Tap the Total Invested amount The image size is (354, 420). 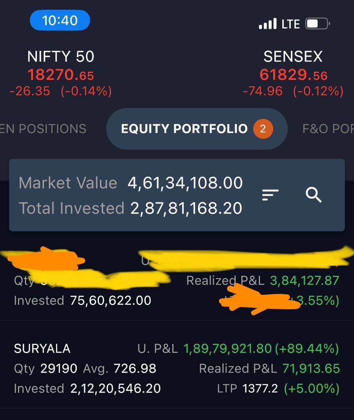pos(186,208)
